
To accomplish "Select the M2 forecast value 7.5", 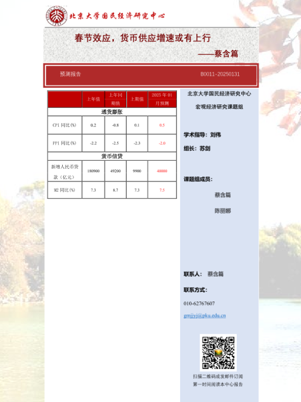I will [x=162, y=190].
